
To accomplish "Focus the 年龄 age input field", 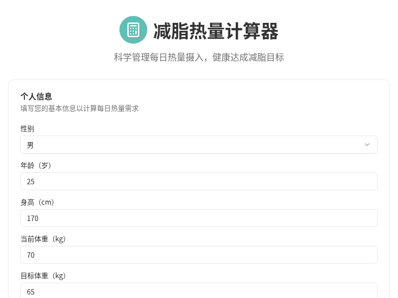I will (x=199, y=181).
